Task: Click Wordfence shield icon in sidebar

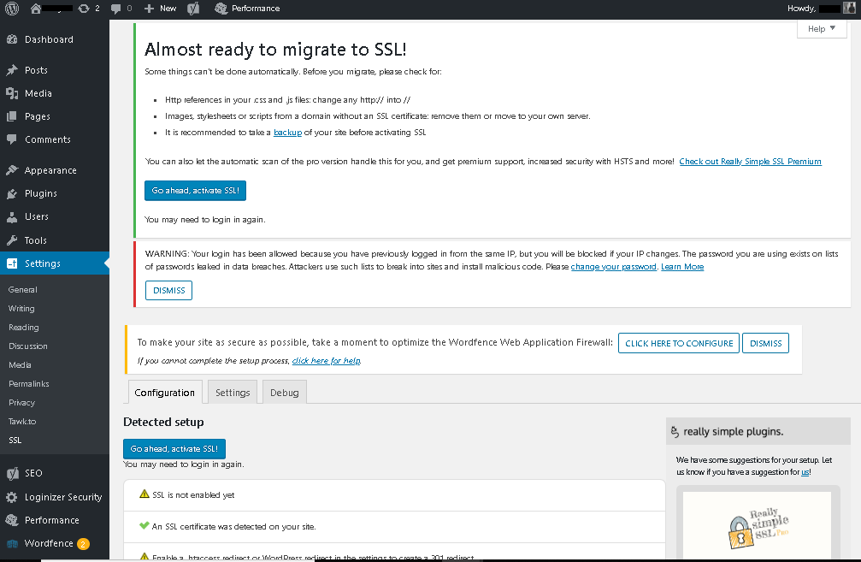Action: tap(12, 543)
